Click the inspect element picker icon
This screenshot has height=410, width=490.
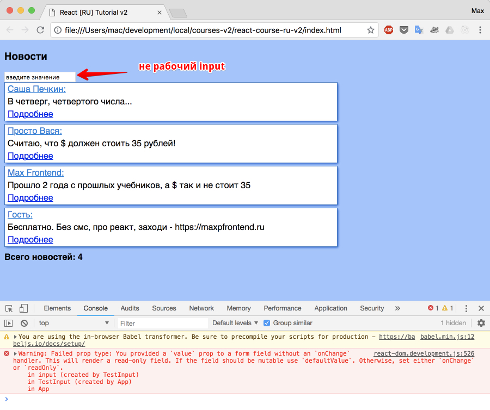tap(9, 308)
